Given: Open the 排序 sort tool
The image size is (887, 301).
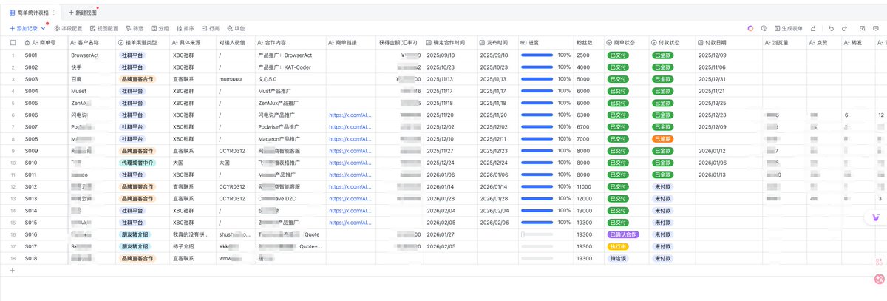Looking at the screenshot, I should 185,27.
